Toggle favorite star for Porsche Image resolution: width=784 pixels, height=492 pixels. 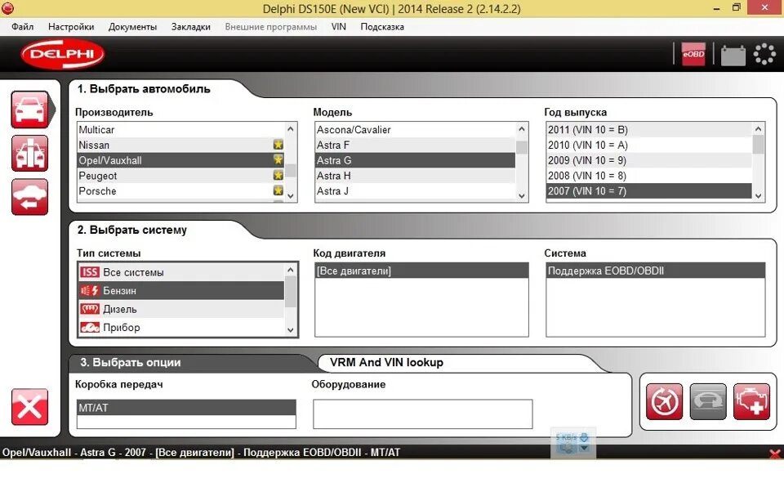coord(278,190)
